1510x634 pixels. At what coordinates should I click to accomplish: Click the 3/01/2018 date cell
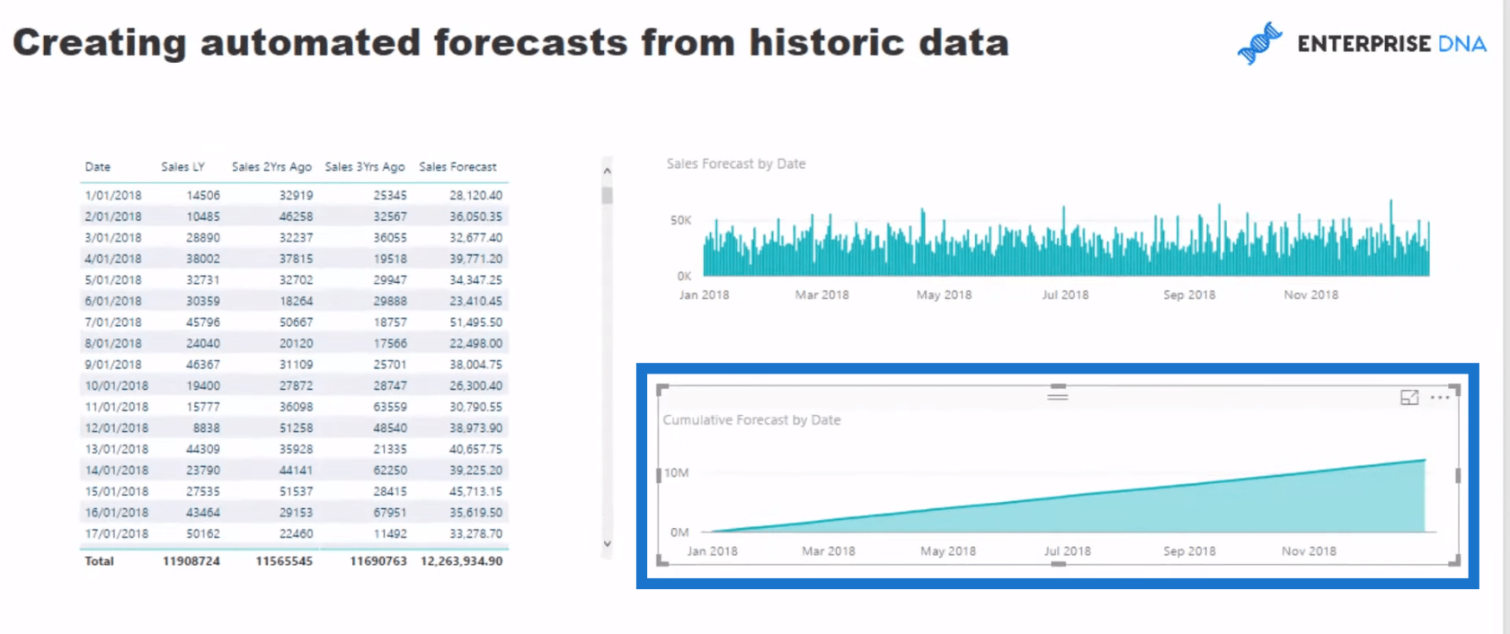(x=113, y=237)
